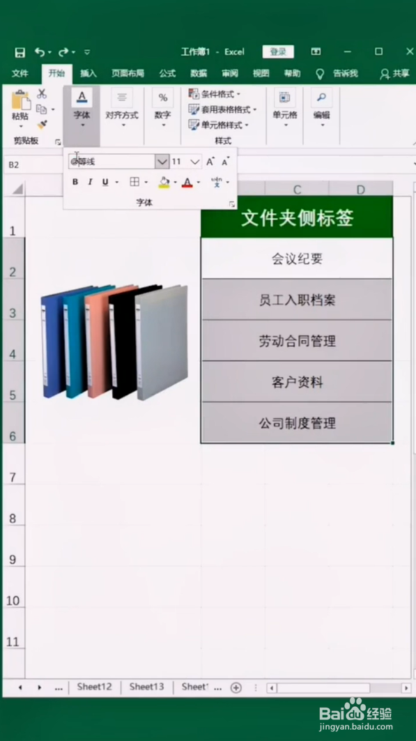Screen dimensions: 416x741
Task: Open 套用表格格式 menu
Action: tap(222, 109)
